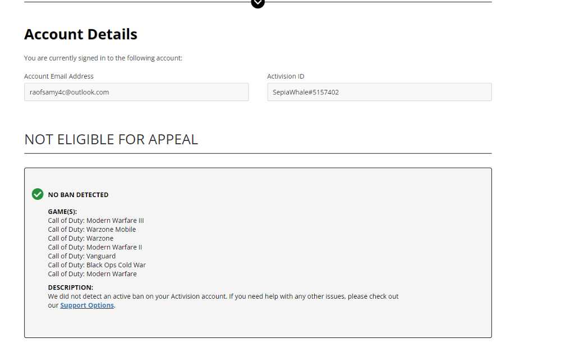Click the Activision ID label text

286,76
